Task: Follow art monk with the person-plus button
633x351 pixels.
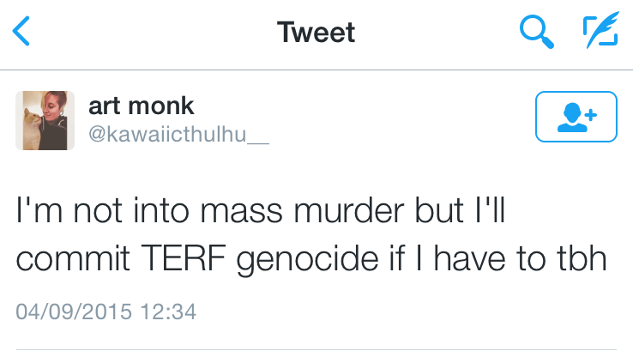Action: pos(576,117)
